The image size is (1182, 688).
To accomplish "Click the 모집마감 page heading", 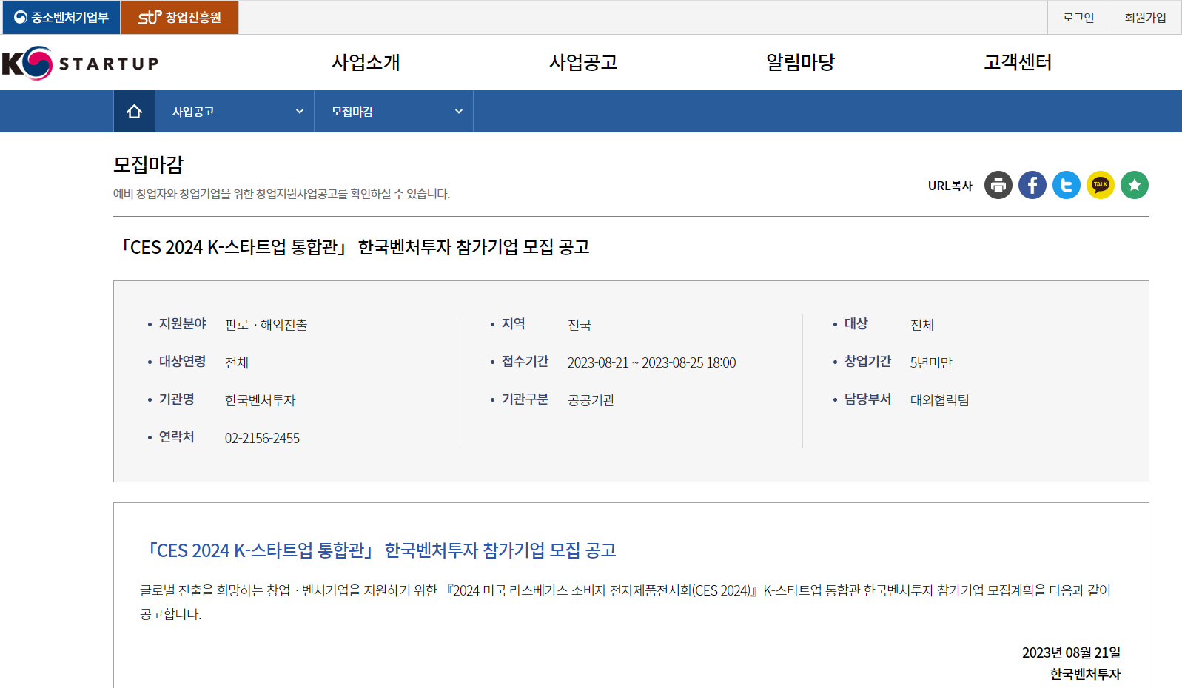I will pos(148,164).
